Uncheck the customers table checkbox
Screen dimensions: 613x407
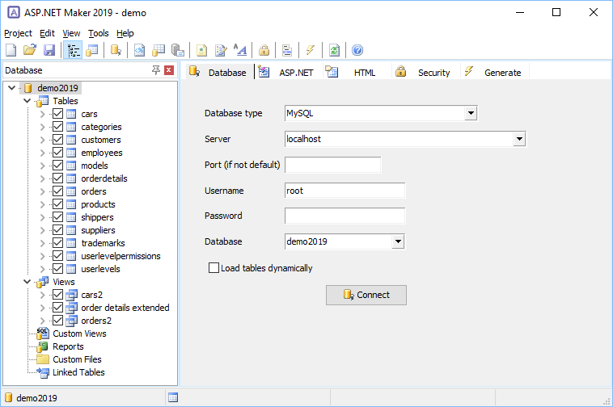tap(58, 140)
